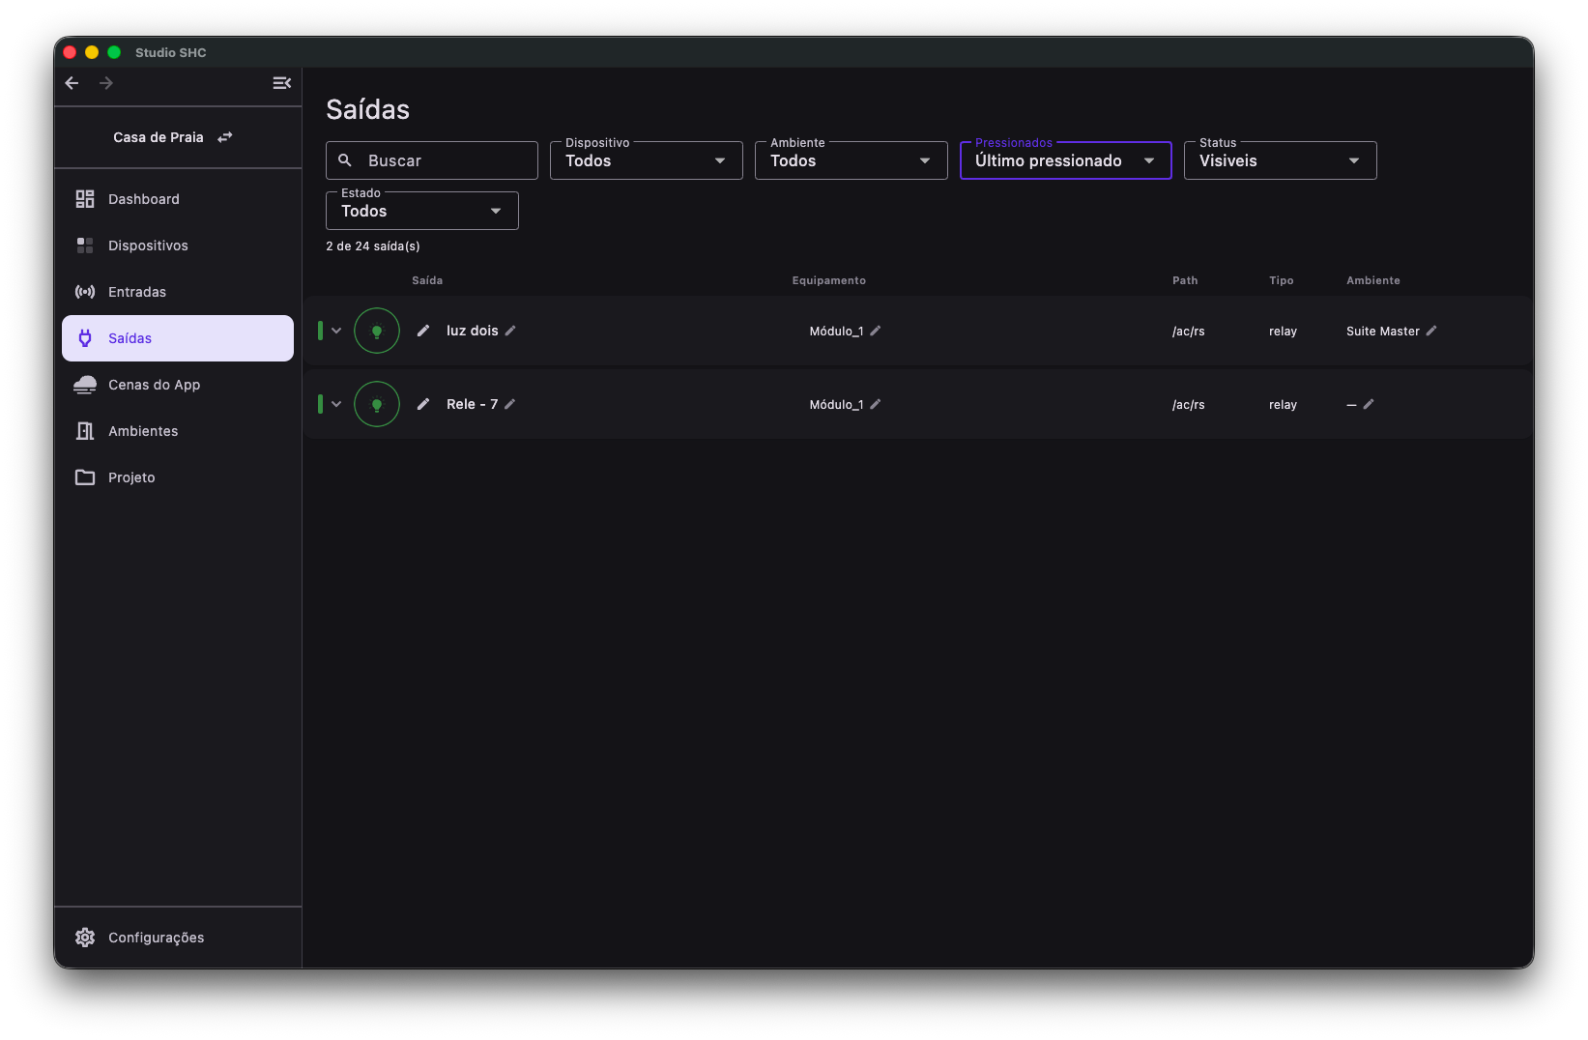The image size is (1588, 1040).
Task: Collapse the sidebar menu icon
Action: [281, 83]
